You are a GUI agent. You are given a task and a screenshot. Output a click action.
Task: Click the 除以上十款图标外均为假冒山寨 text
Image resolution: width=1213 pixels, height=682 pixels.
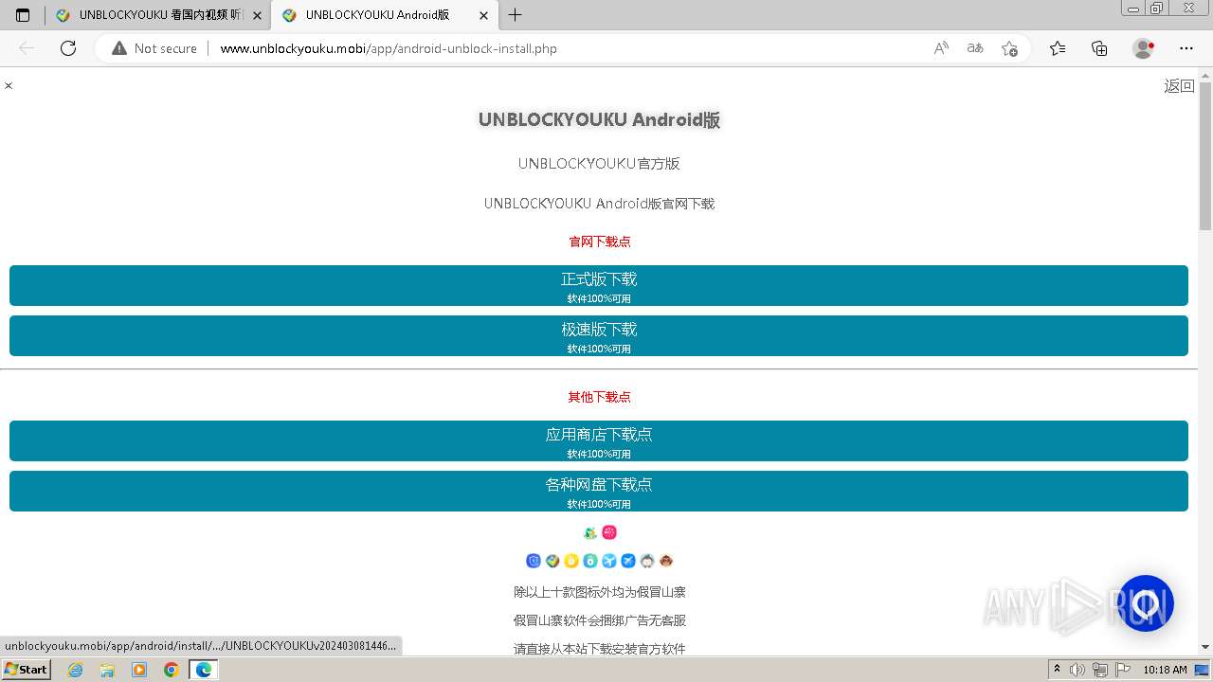599,592
